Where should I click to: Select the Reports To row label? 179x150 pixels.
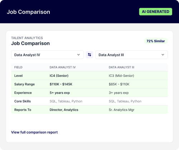tap(23, 110)
